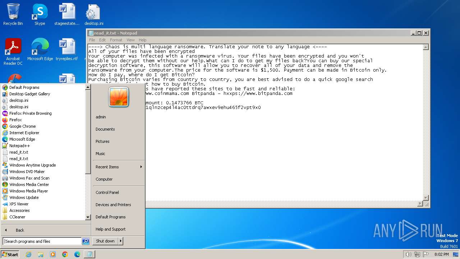The image size is (460, 259).
Task: Open Notepad Help menu
Action: [143, 40]
